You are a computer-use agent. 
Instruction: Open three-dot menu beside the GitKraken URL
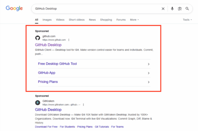pyautogui.click(x=83, y=104)
